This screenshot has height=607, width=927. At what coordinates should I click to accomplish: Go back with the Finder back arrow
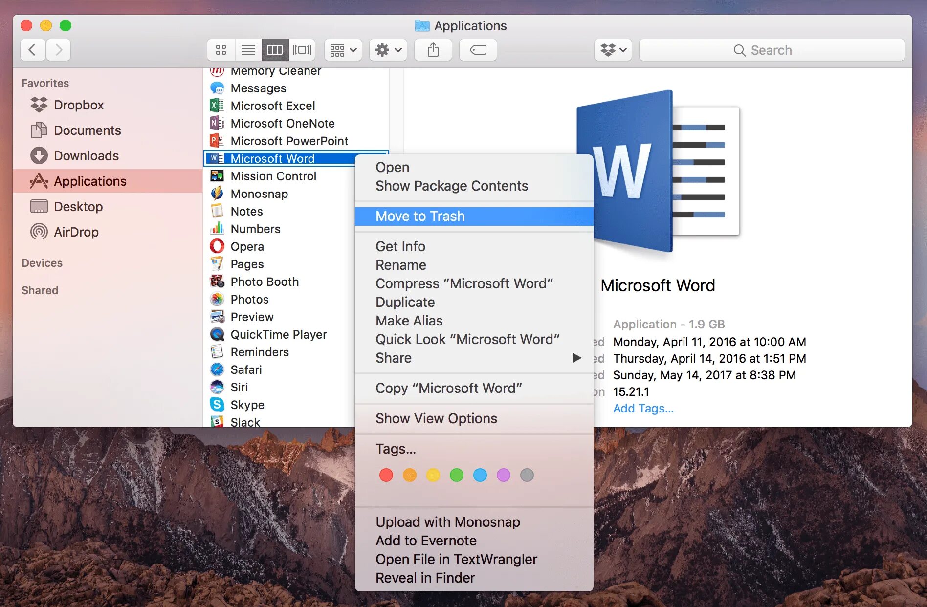(33, 50)
